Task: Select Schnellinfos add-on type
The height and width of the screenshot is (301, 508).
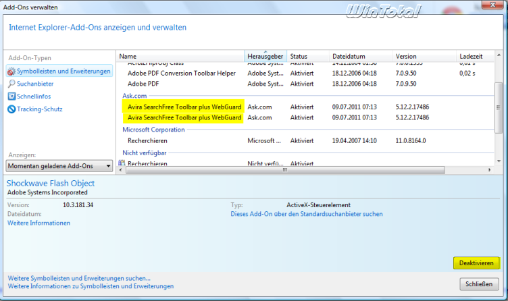Action: coord(34,97)
